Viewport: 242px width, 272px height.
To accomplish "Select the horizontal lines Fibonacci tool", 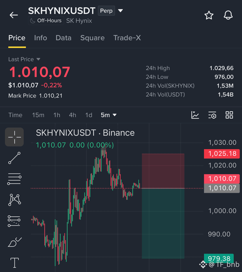I will click(x=14, y=179).
